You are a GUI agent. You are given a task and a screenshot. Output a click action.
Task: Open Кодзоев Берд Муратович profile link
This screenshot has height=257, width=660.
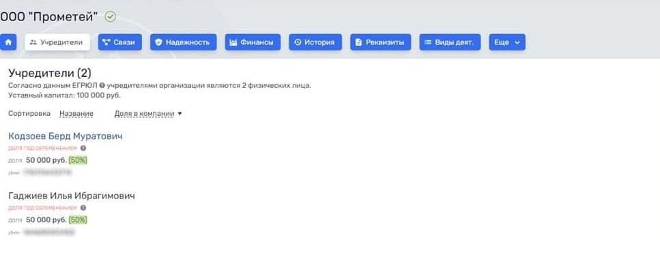66,136
